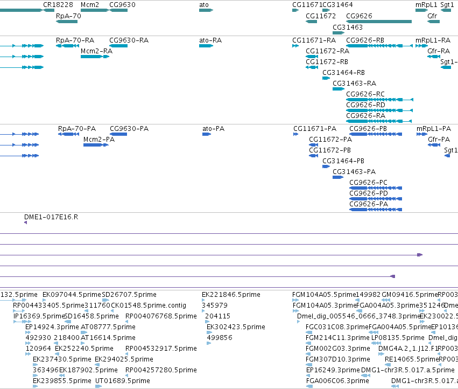Click the CG9626-PA protein label

click(369, 204)
